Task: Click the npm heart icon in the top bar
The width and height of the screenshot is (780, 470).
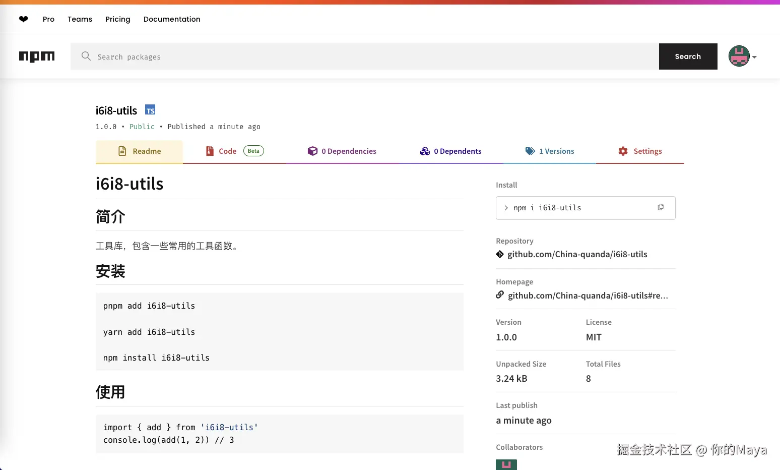Action: coord(23,19)
